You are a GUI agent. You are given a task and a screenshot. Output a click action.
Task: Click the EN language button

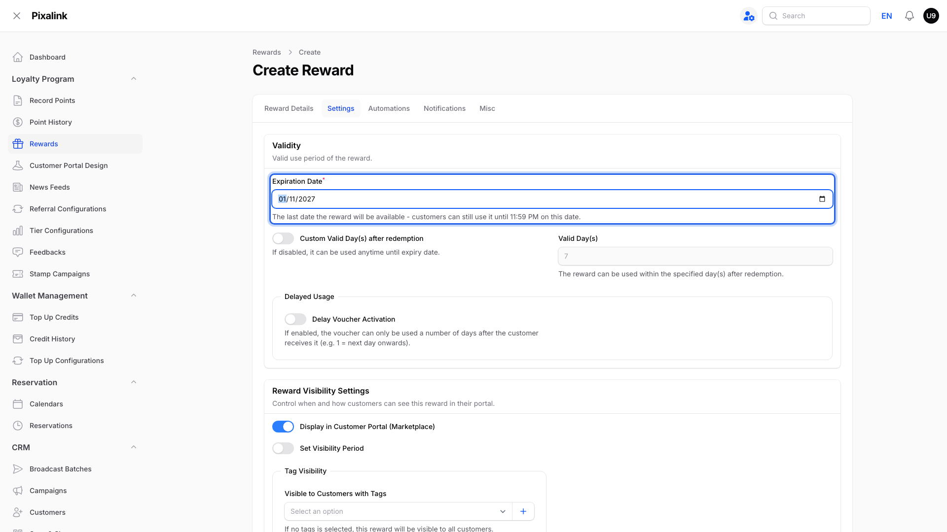click(x=886, y=16)
